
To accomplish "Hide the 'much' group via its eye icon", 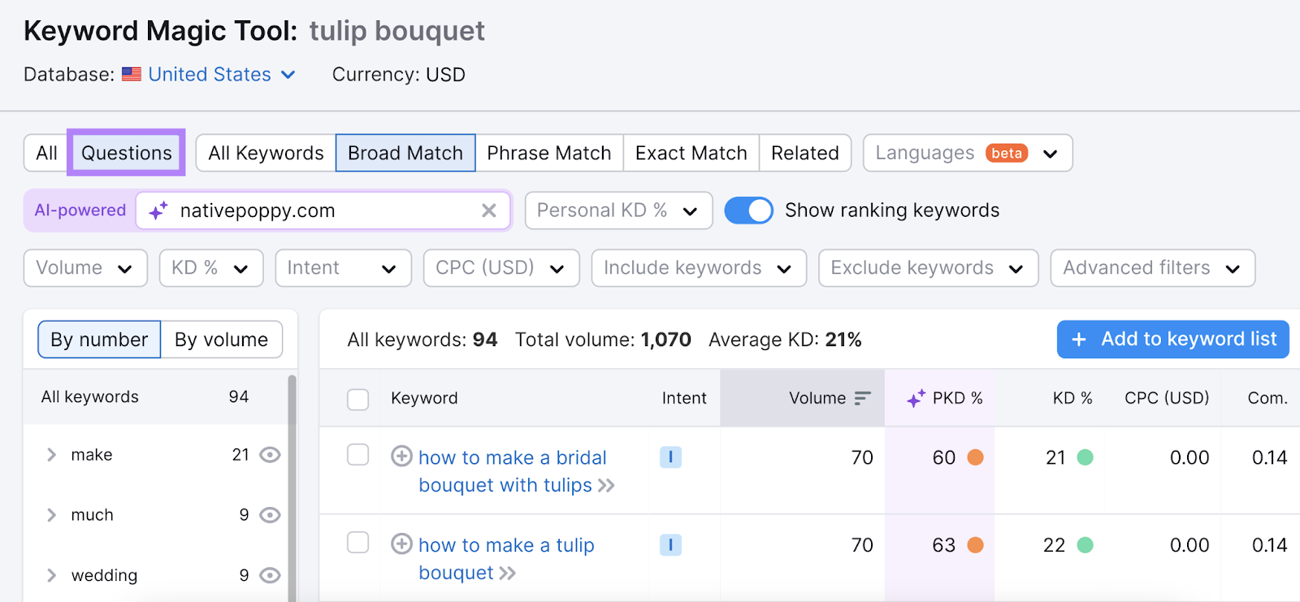I will pos(270,514).
